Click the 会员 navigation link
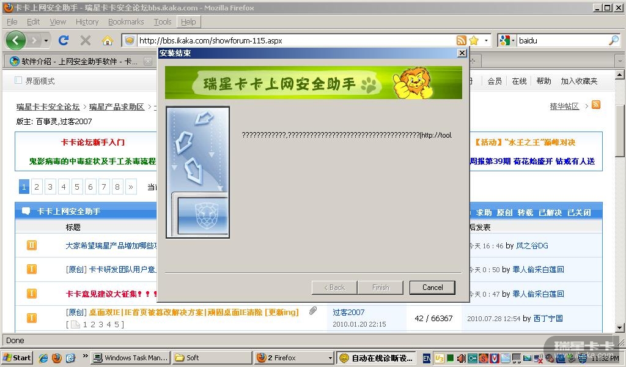This screenshot has width=626, height=367. tap(494, 81)
